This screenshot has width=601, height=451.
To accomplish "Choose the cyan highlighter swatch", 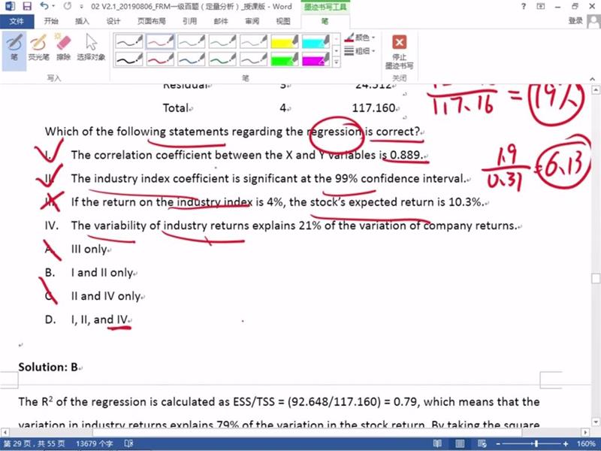I will (316, 41).
